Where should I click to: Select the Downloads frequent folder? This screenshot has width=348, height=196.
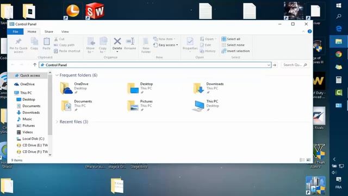point(208,88)
